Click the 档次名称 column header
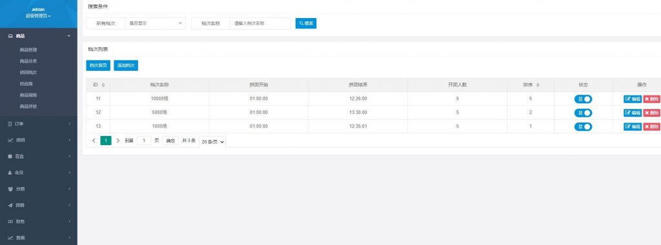This screenshot has height=245, width=661. point(160,85)
